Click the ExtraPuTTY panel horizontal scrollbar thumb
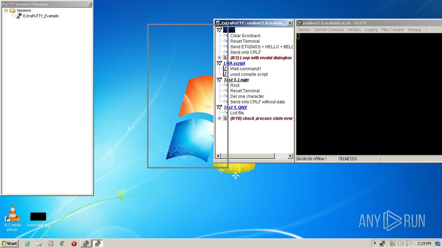This screenshot has width=442, height=248. [x=247, y=156]
